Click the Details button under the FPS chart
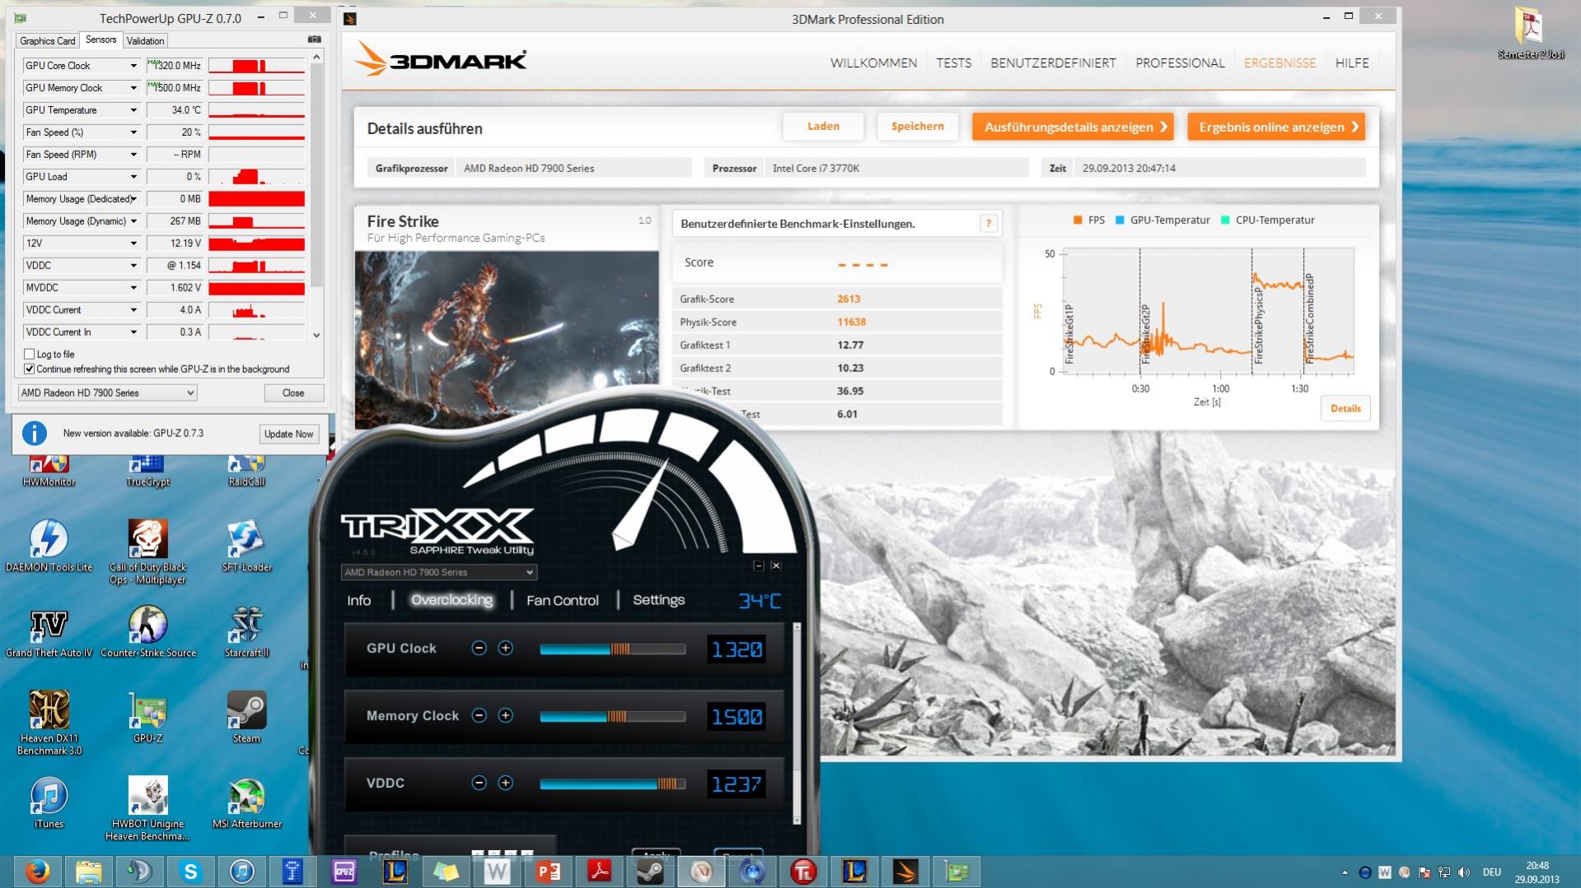The image size is (1581, 888). click(1345, 408)
